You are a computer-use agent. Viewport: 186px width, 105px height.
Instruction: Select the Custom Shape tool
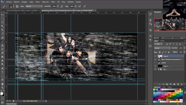pos(2,80)
